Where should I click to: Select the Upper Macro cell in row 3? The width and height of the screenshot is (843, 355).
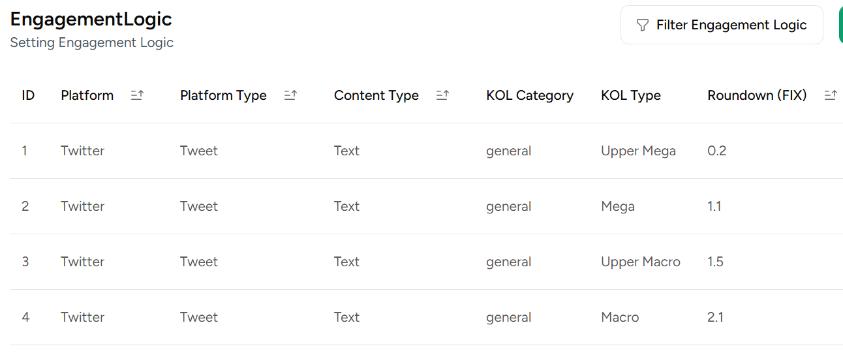pos(641,262)
